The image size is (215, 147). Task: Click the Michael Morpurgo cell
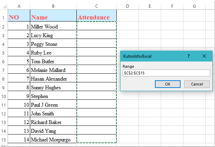(53, 140)
